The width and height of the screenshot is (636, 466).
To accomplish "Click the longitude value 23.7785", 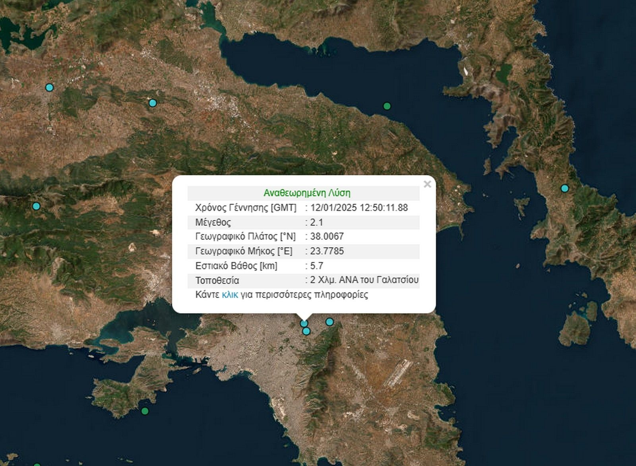I will (x=327, y=251).
